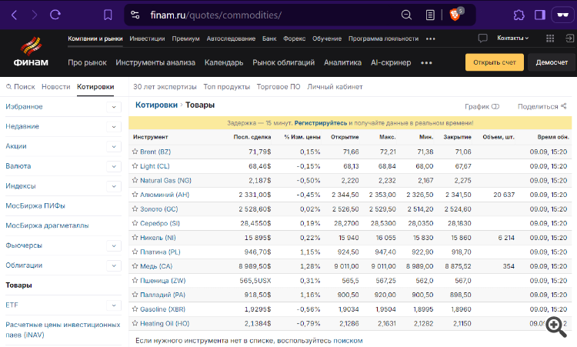577x347 pixels.
Task: Star Light (CL) as favorite
Action: click(135, 166)
